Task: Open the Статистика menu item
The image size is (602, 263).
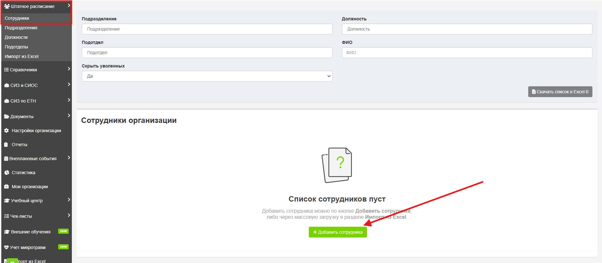Action: click(x=24, y=173)
